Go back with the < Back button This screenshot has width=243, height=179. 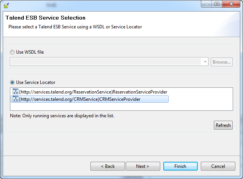(108, 166)
